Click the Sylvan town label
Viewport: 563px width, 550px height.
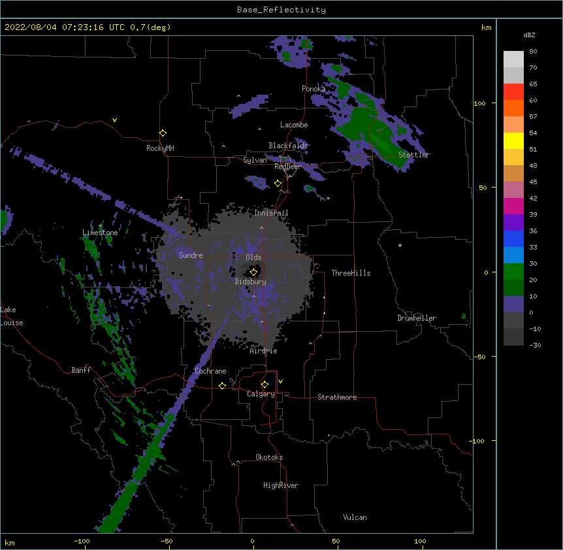click(x=255, y=160)
